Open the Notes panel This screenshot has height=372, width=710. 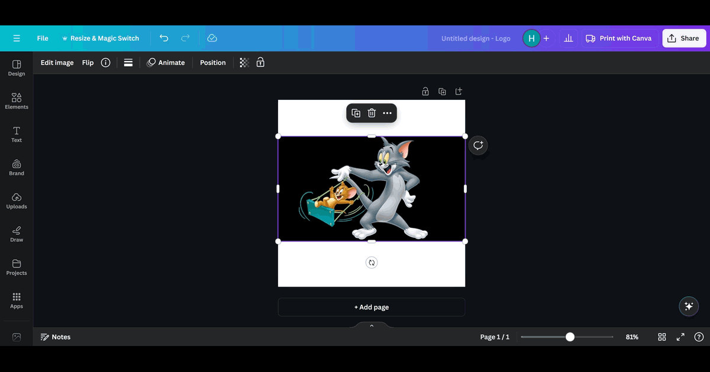click(56, 337)
